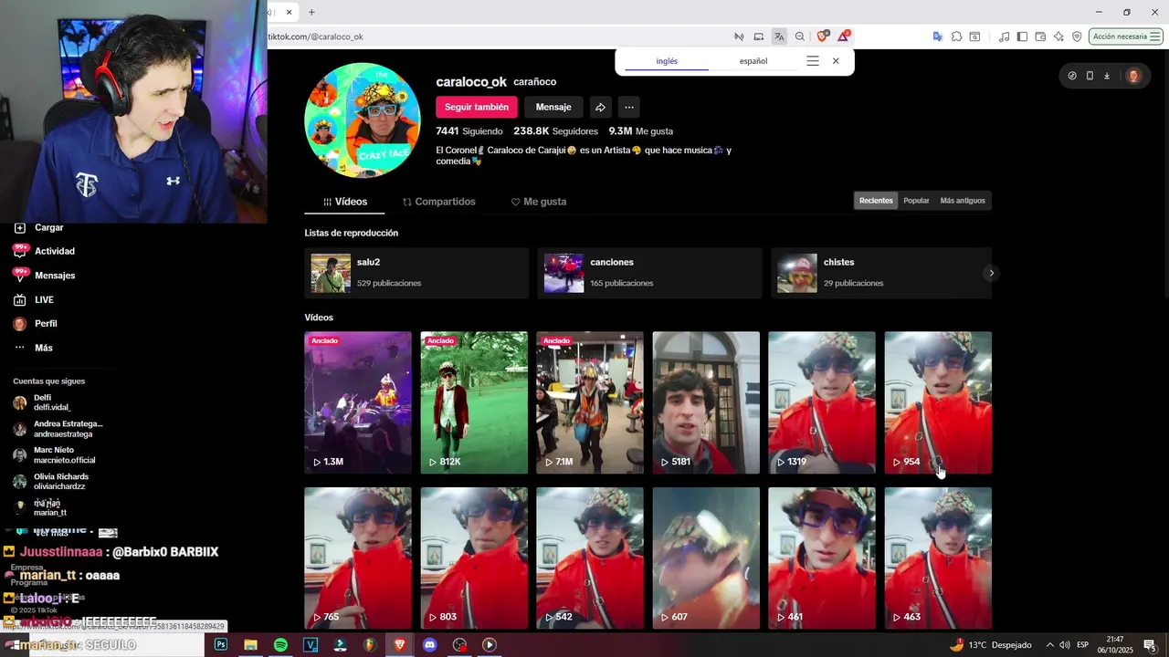
Task: Show hidden system tray icons chevron
Action: [x=1049, y=645]
